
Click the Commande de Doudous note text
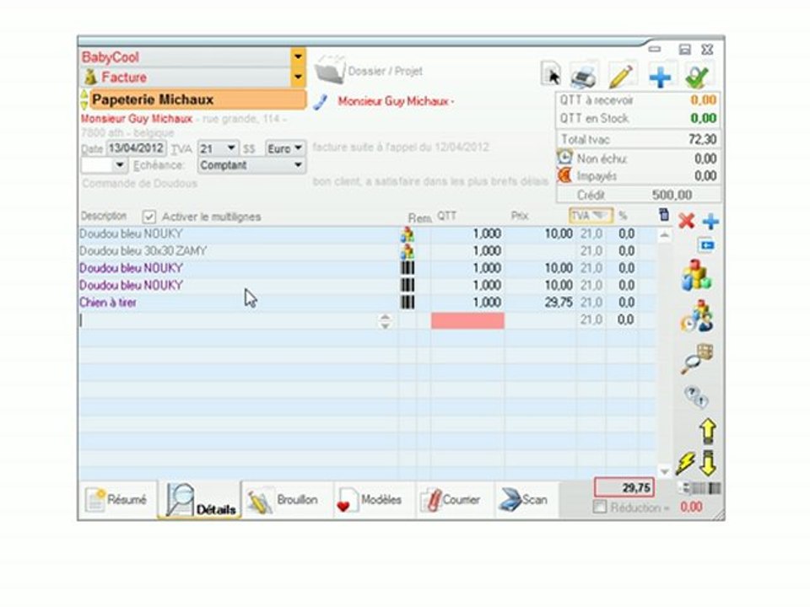click(139, 183)
